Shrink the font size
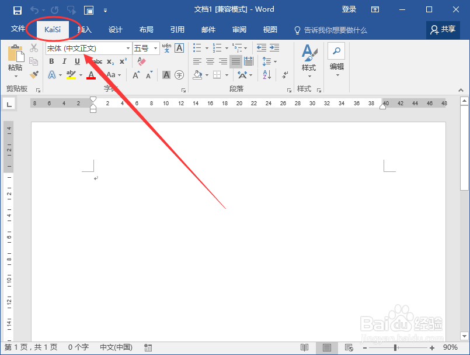Image resolution: width=470 pixels, height=355 pixels. coord(149,75)
